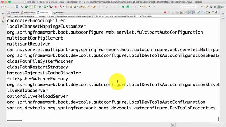Click the green square toolbar icon
226x127 pixels.
(x=128, y=7)
